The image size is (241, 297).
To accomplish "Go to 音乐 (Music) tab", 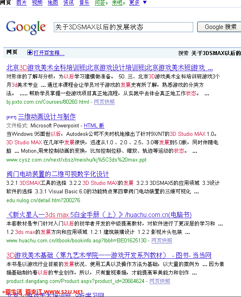I will (x=84, y=3).
